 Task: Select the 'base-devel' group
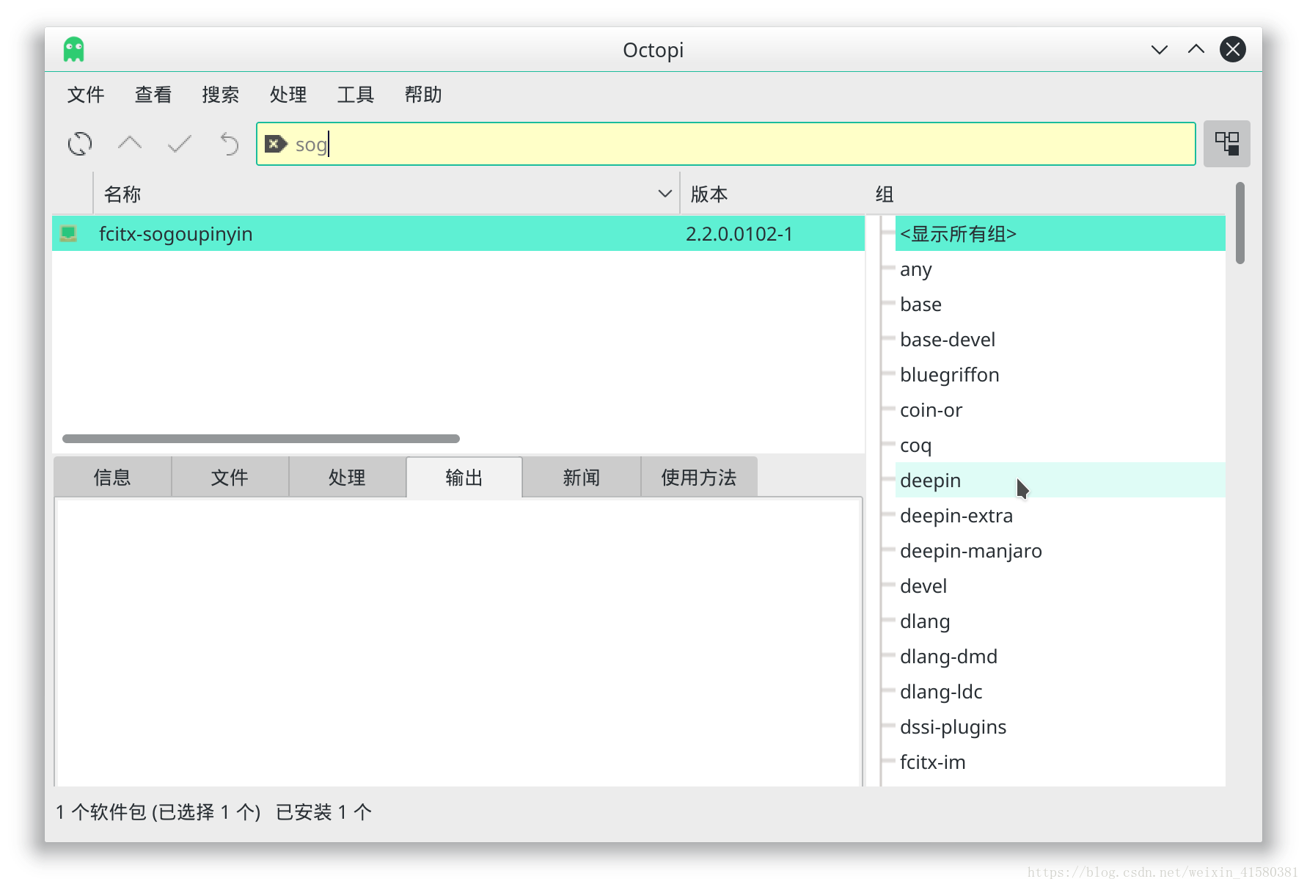tap(1060, 340)
